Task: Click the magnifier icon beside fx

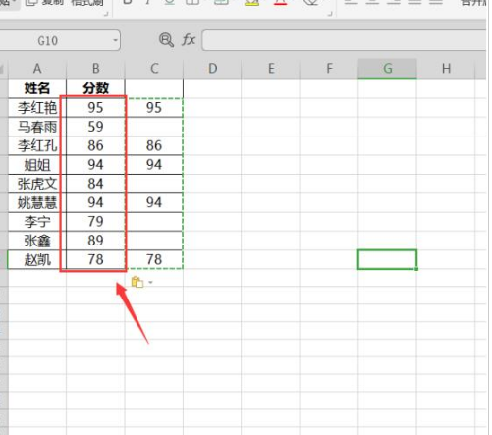Action: tap(166, 40)
